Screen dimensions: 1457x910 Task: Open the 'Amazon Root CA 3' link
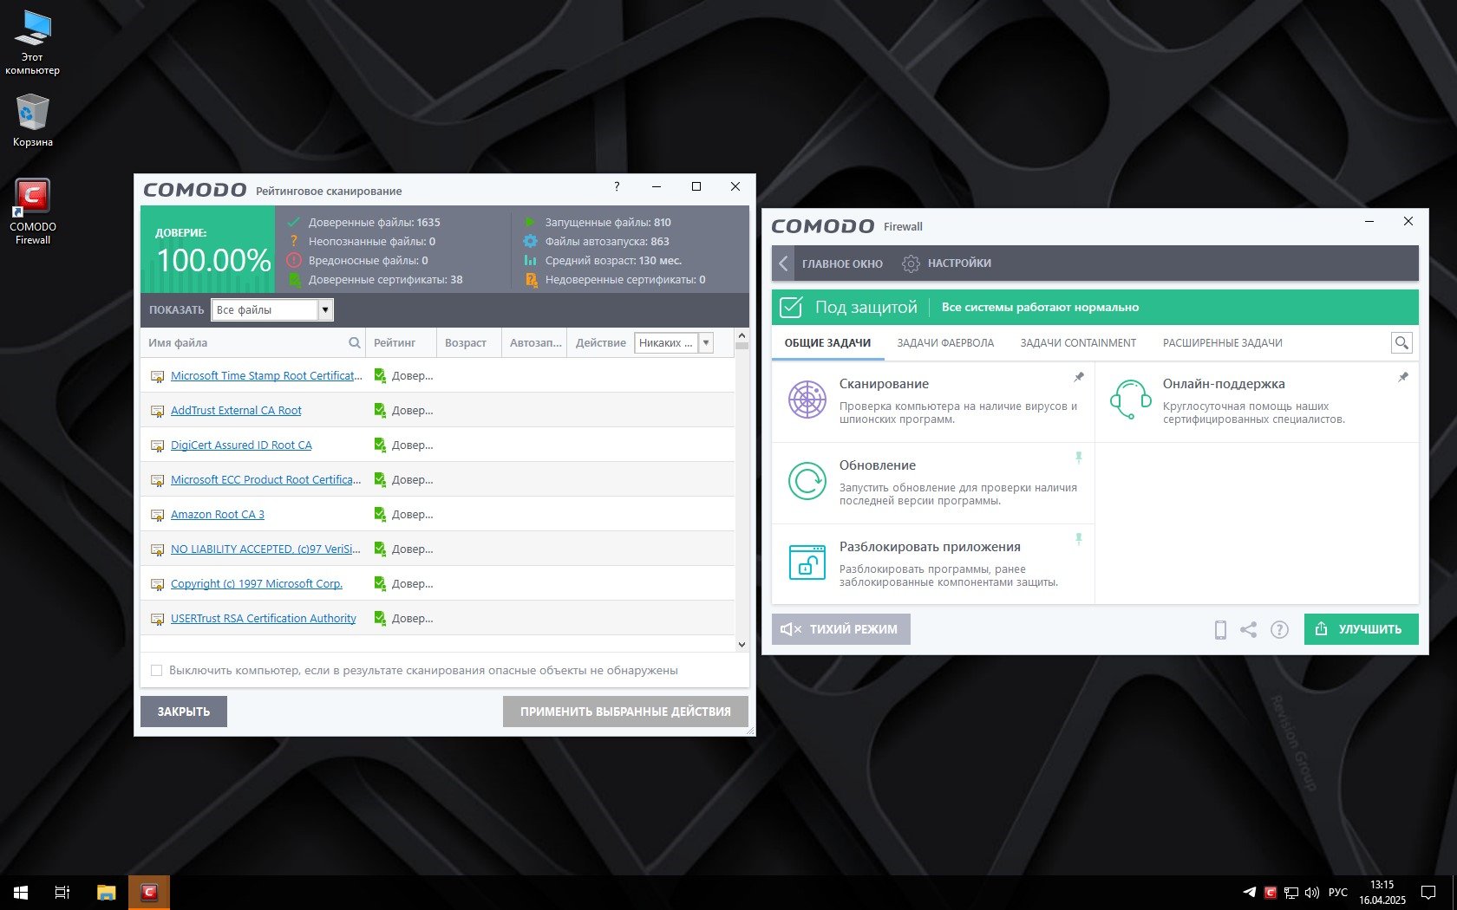218,515
